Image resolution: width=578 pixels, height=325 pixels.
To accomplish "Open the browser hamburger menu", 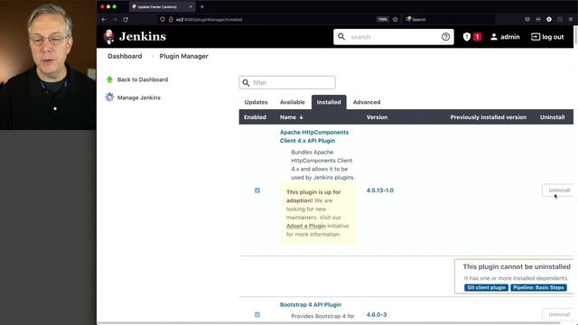I will [571, 19].
